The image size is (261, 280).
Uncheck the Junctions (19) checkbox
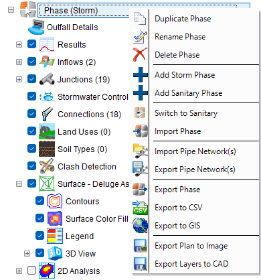[31, 79]
